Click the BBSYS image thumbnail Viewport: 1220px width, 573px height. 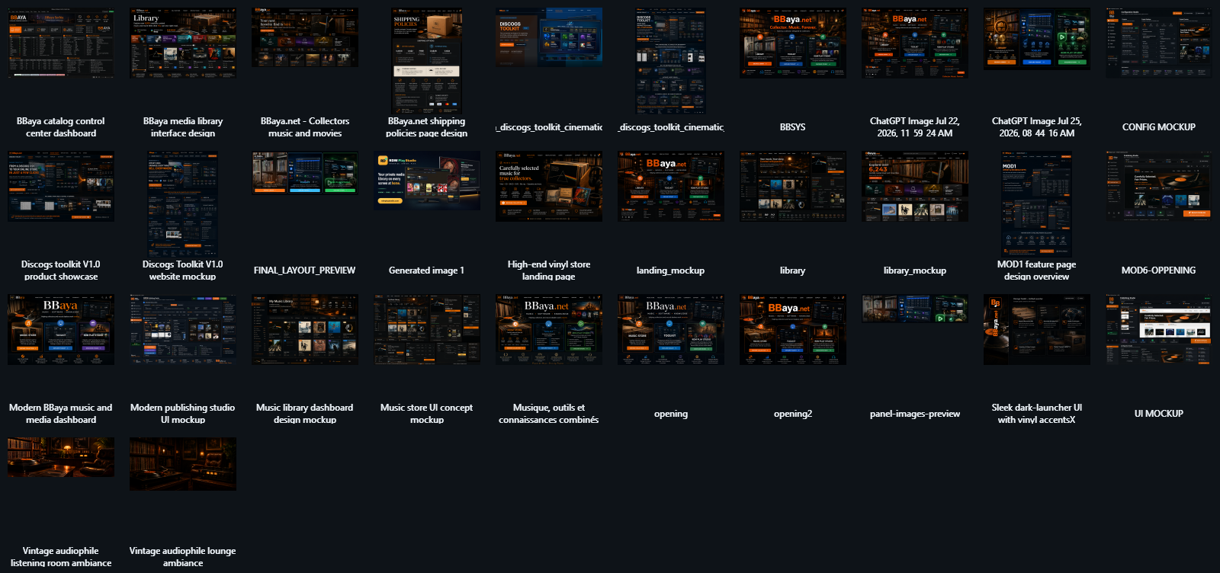tap(793, 43)
